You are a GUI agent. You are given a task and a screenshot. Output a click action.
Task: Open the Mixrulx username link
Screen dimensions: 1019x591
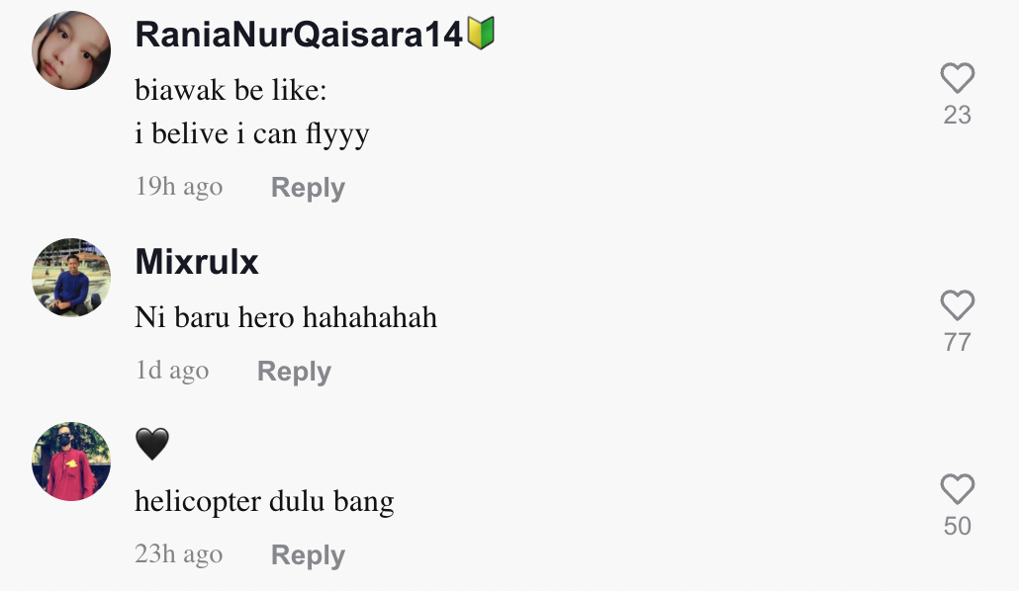pyautogui.click(x=197, y=262)
